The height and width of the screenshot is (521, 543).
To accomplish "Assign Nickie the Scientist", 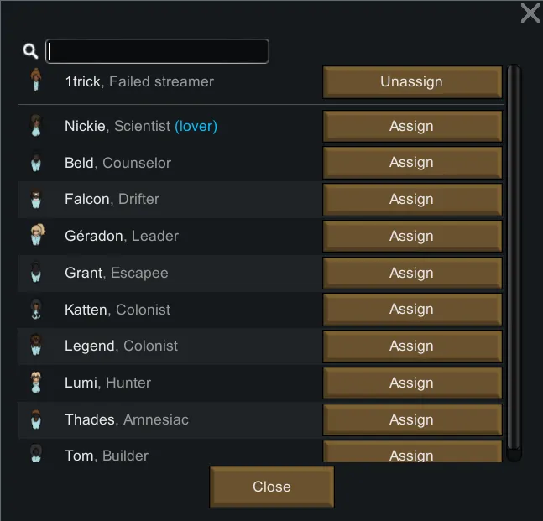I will (x=411, y=127).
